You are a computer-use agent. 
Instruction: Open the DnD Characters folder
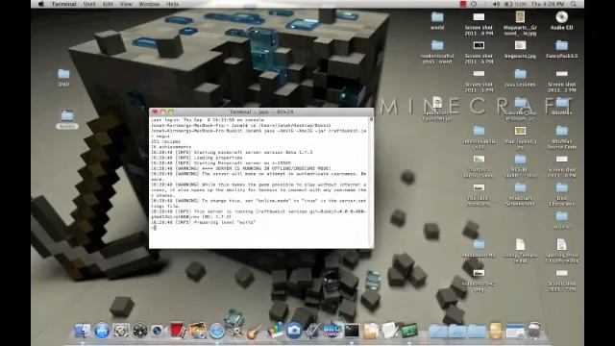[561, 194]
